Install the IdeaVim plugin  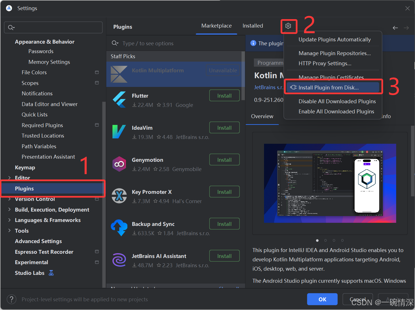224,128
